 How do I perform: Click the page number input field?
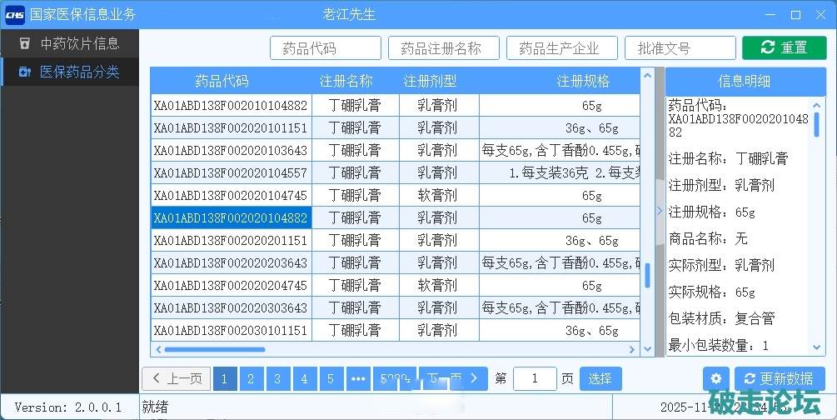click(x=535, y=378)
